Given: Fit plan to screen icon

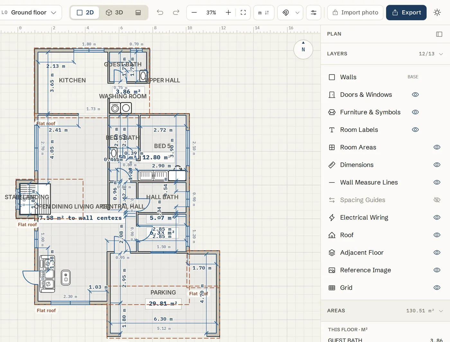Looking at the screenshot, I should point(243,13).
